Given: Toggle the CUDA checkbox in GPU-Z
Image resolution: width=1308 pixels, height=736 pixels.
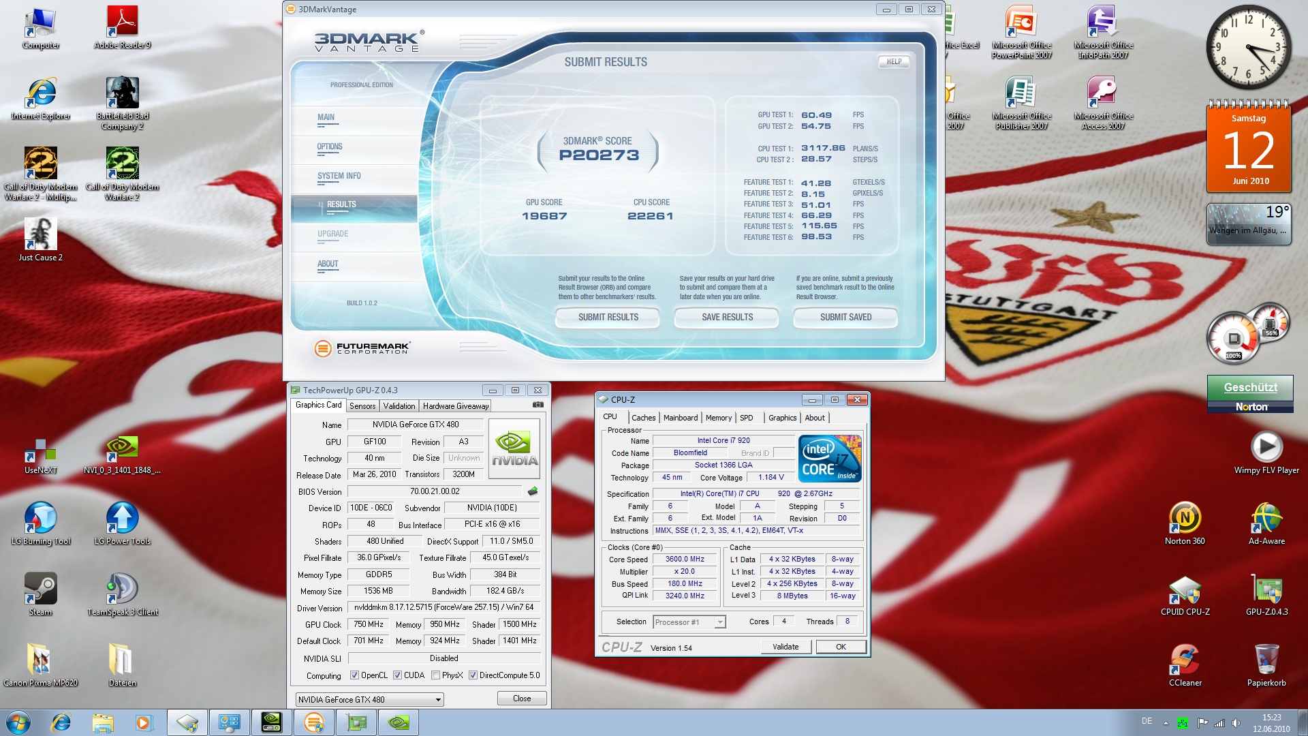Looking at the screenshot, I should 397,675.
